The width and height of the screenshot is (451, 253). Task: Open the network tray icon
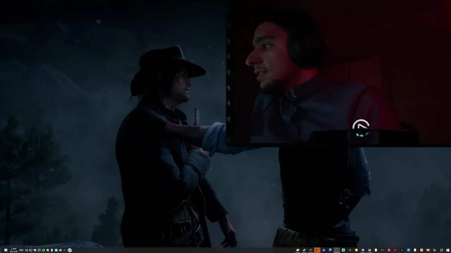31,250
